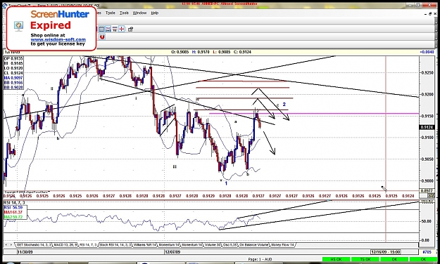
Task: Click the 0.9000 price axis label
Action: [427, 180]
